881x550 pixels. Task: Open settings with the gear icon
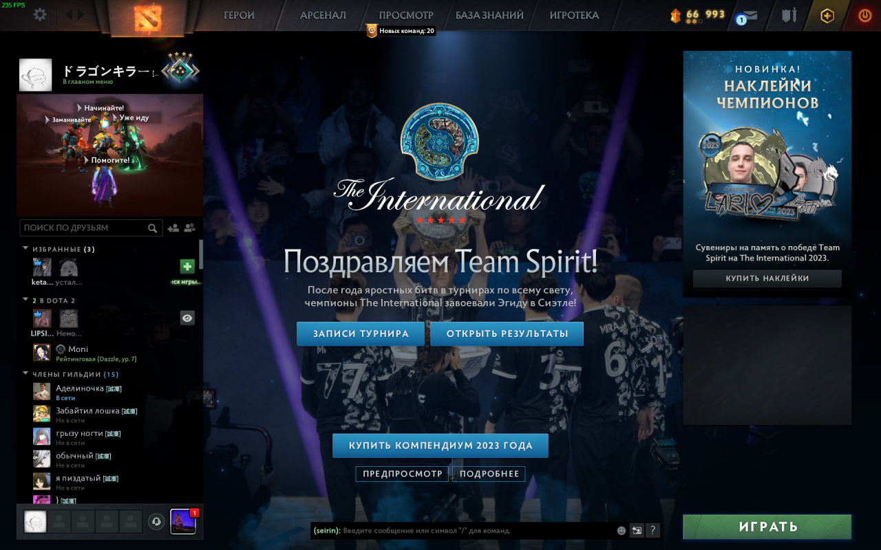pyautogui.click(x=40, y=14)
